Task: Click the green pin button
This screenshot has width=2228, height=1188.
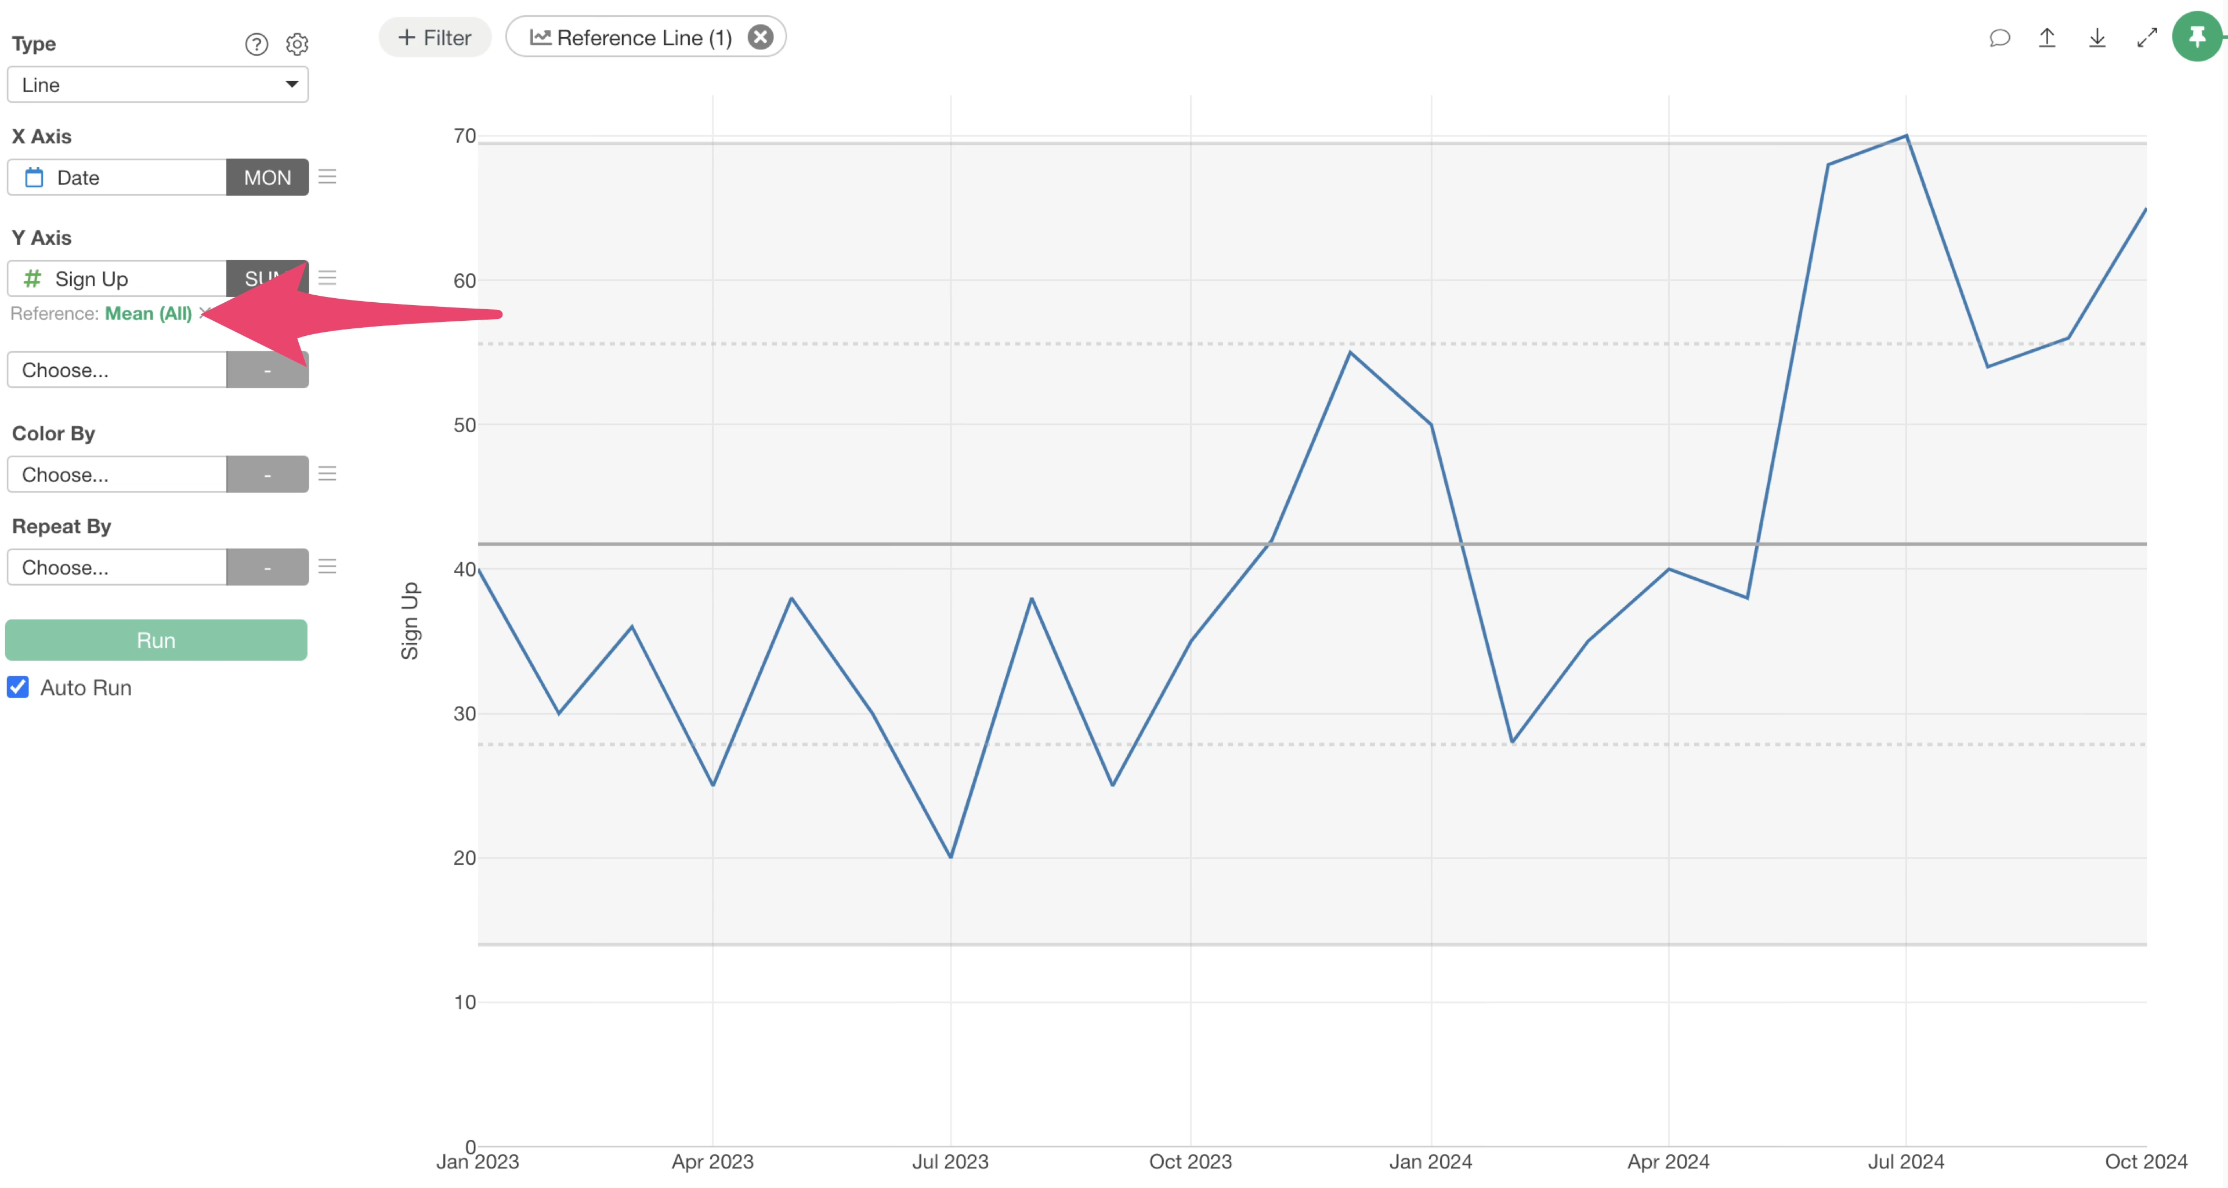Action: click(2197, 37)
